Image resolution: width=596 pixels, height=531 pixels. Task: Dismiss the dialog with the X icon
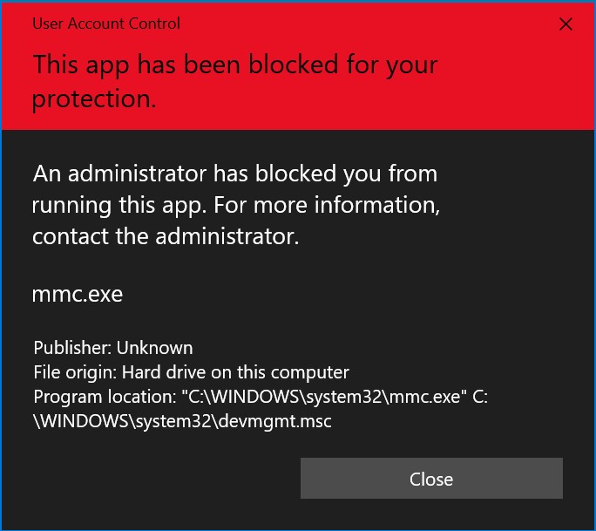pos(566,24)
